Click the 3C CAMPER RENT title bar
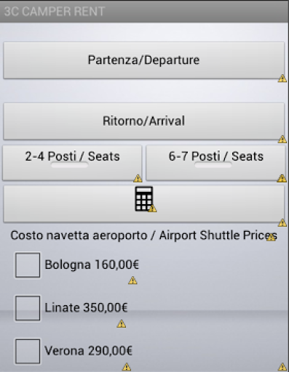 coord(144,12)
